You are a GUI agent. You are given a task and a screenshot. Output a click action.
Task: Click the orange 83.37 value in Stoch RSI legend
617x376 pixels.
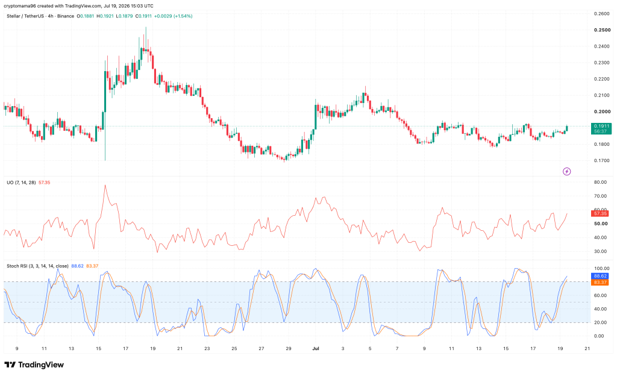coord(92,266)
